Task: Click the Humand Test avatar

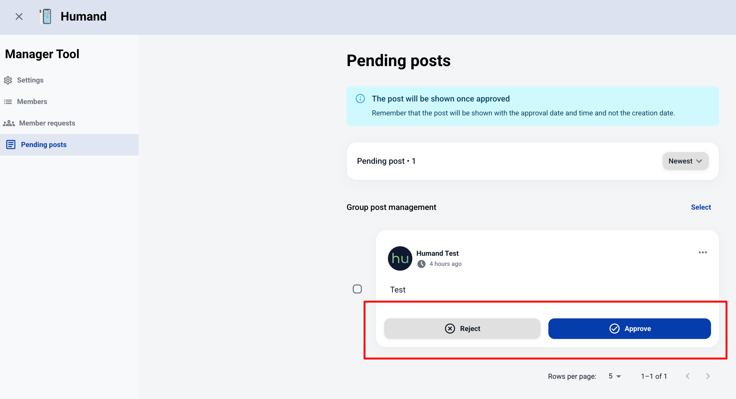Action: click(x=400, y=258)
